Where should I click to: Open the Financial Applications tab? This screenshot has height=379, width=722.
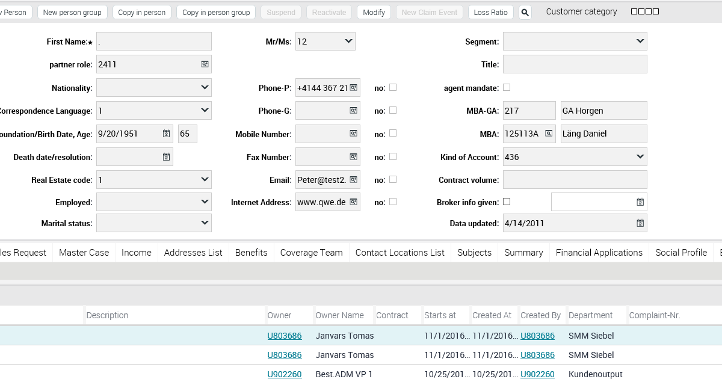click(x=599, y=252)
